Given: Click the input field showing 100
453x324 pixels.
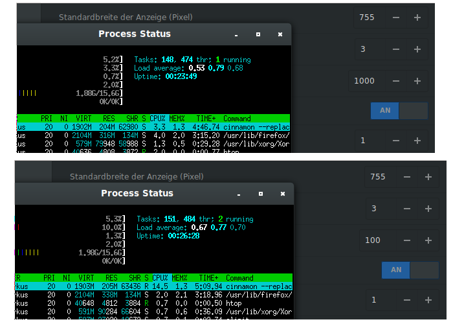Looking at the screenshot, I should pos(378,240).
